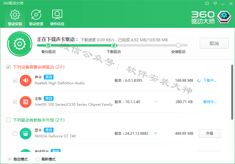Screen dimensions: 235x164
Task: Click the NVIDIA GeForce GT 740 text
Action: point(55,136)
